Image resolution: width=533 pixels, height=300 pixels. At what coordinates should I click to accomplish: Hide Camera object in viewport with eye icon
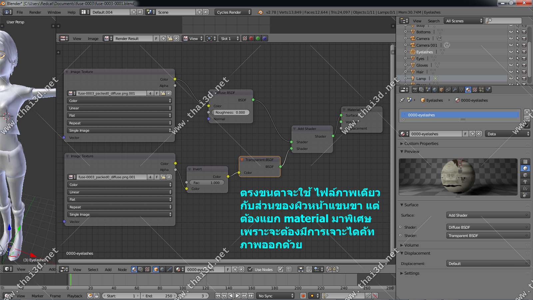click(x=511, y=38)
